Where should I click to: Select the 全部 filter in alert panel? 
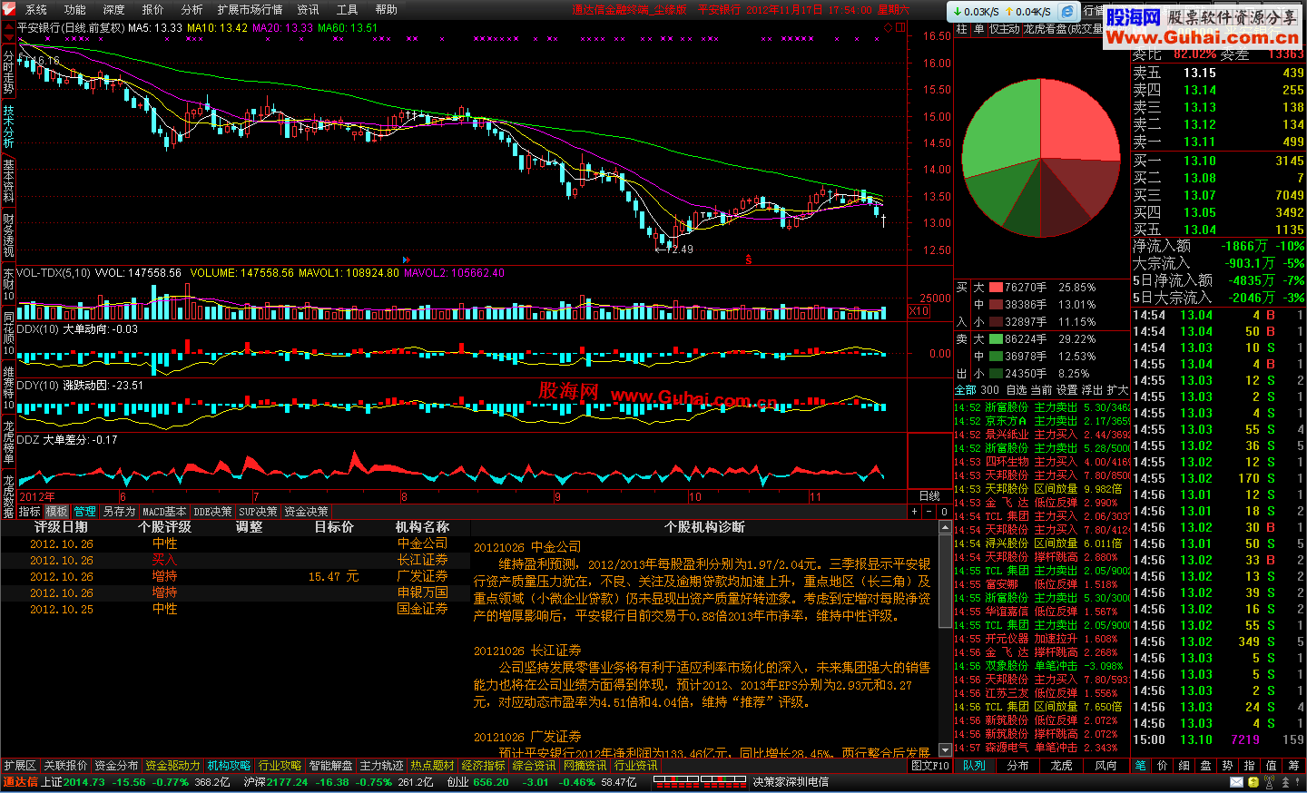966,390
